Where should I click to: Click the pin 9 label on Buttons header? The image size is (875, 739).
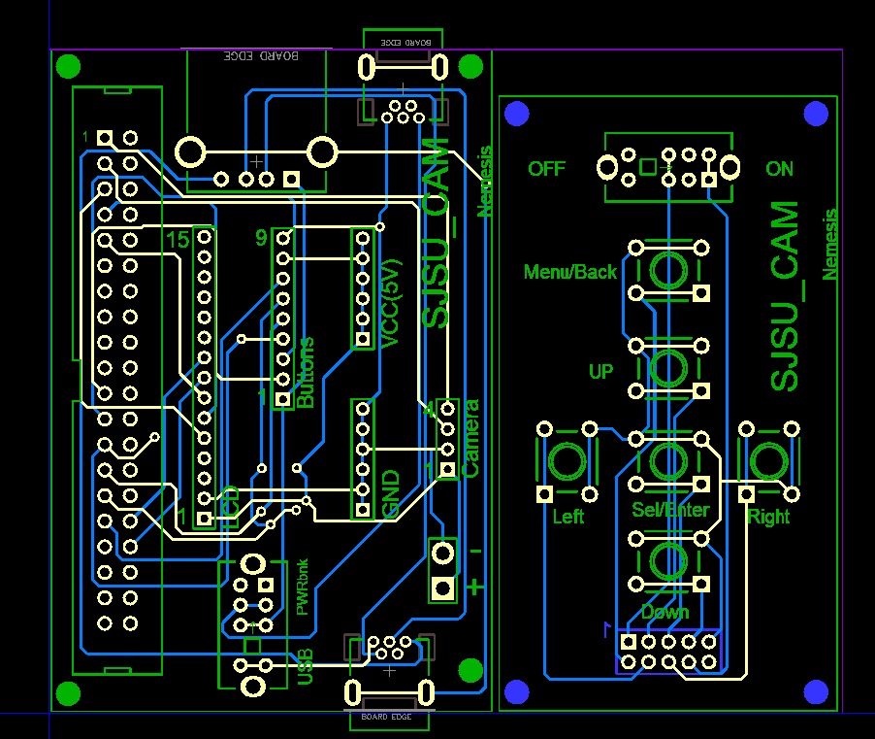(261, 238)
